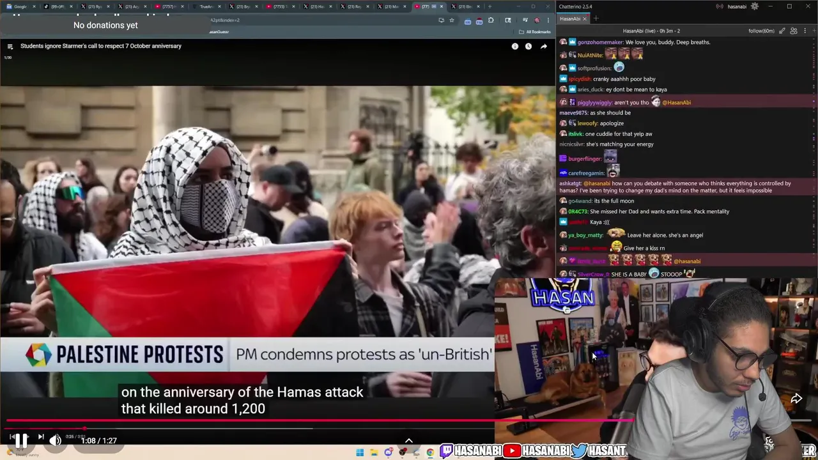Viewport: 818px width, 460px height.
Task: Click the forward share arrow on webcam overlay
Action: pos(796,399)
